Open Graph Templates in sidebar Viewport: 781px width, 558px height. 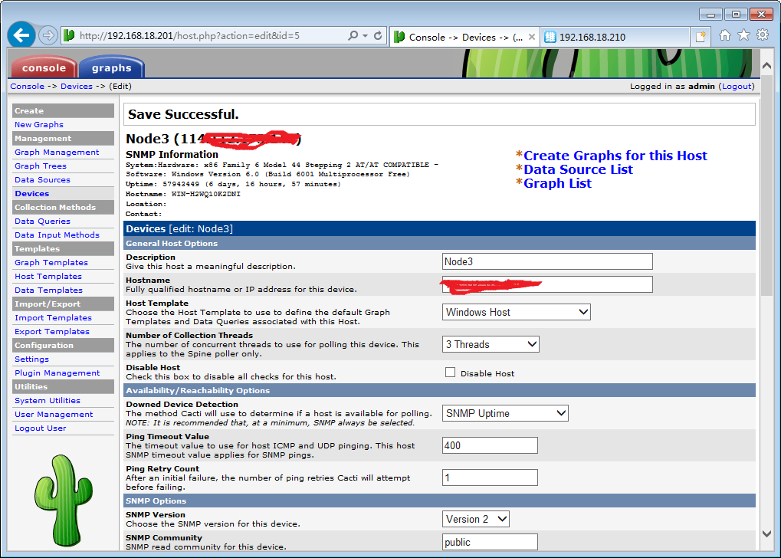[x=51, y=263]
